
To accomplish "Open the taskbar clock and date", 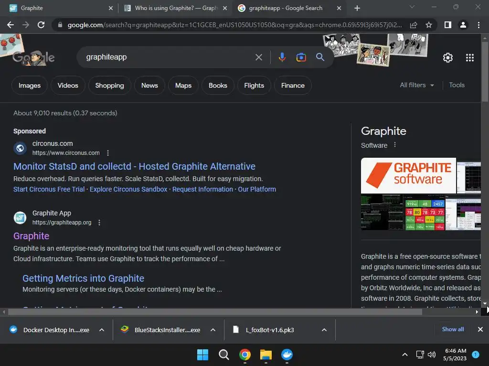I will click(455, 355).
